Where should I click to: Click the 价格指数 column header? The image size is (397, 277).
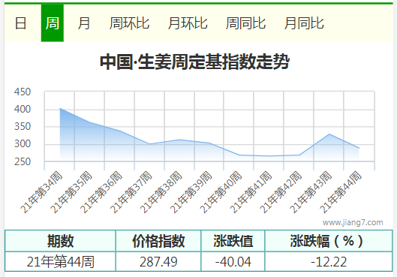(x=158, y=241)
